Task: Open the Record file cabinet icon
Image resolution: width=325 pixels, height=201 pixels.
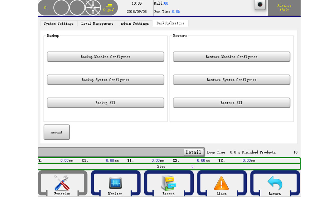Action: tap(168, 183)
